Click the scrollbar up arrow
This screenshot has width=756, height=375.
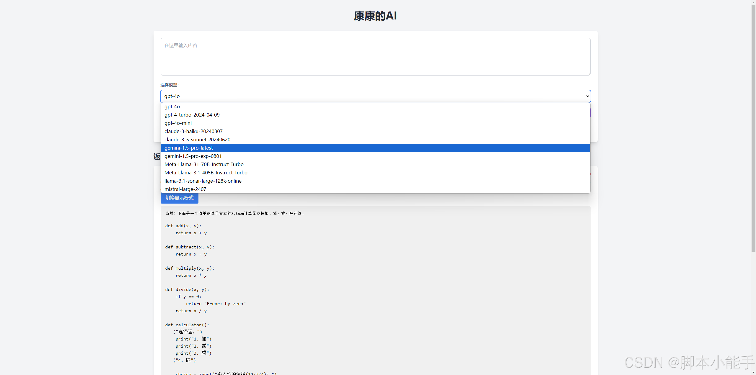[753, 2]
